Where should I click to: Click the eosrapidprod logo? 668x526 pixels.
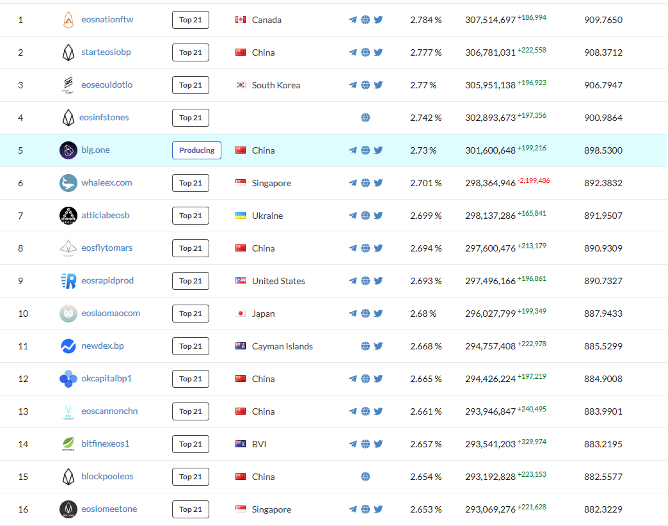[x=68, y=281]
